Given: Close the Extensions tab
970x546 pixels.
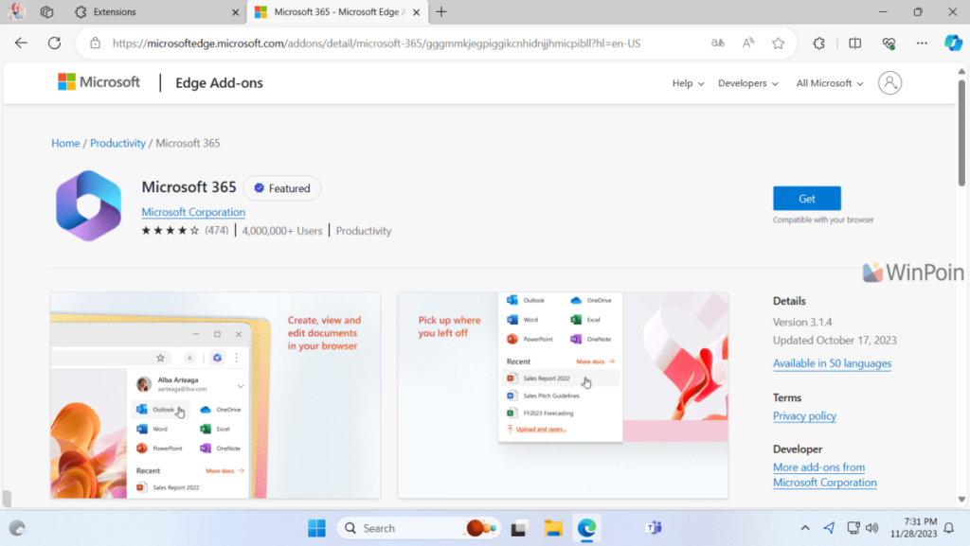Looking at the screenshot, I should [x=235, y=12].
